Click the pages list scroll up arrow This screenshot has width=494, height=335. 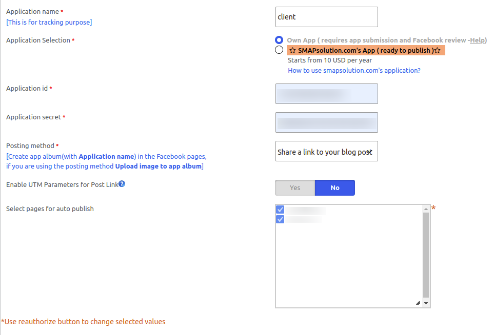click(x=426, y=209)
